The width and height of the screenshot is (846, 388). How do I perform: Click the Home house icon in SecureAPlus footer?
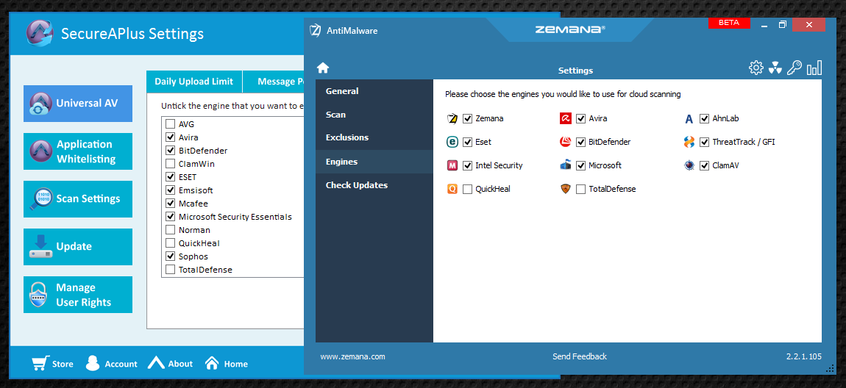212,363
